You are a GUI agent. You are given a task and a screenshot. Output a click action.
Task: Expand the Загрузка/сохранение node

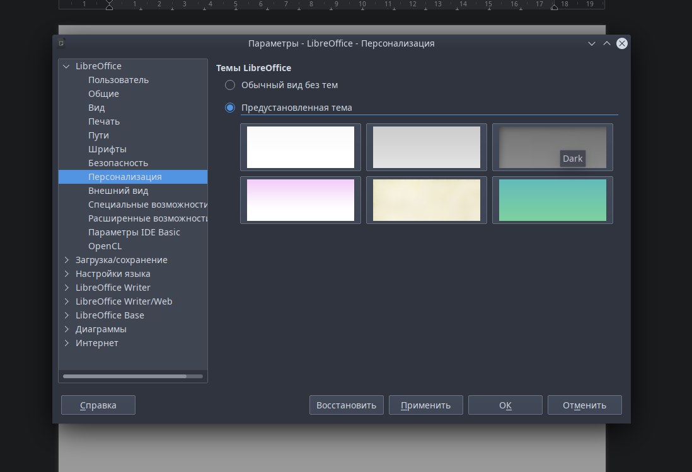pos(66,260)
